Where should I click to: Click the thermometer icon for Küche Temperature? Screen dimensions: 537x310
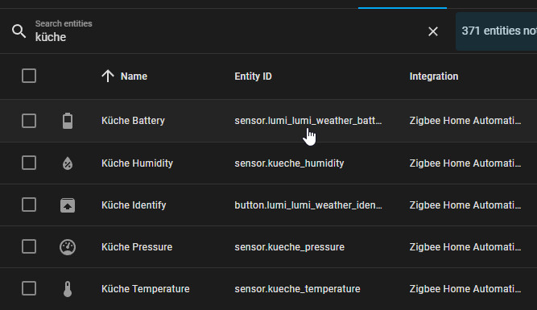click(x=68, y=289)
